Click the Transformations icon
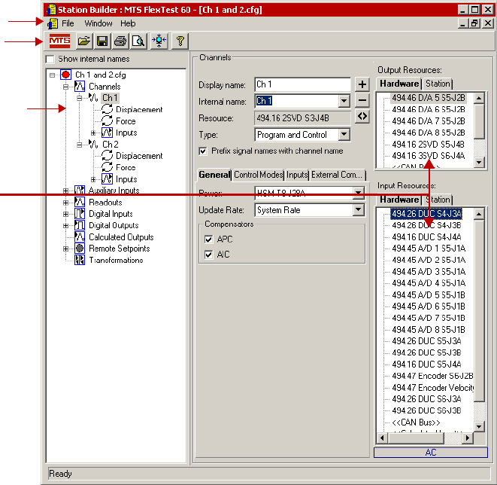Viewport: 497px width, 485px height. tap(80, 260)
